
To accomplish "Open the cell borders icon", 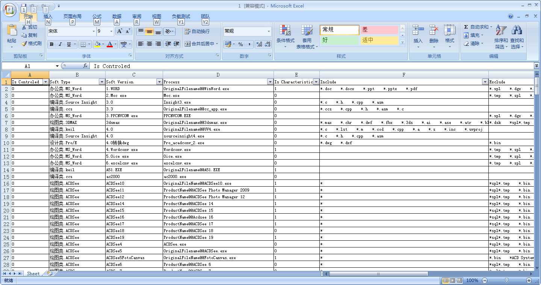I will (83, 44).
